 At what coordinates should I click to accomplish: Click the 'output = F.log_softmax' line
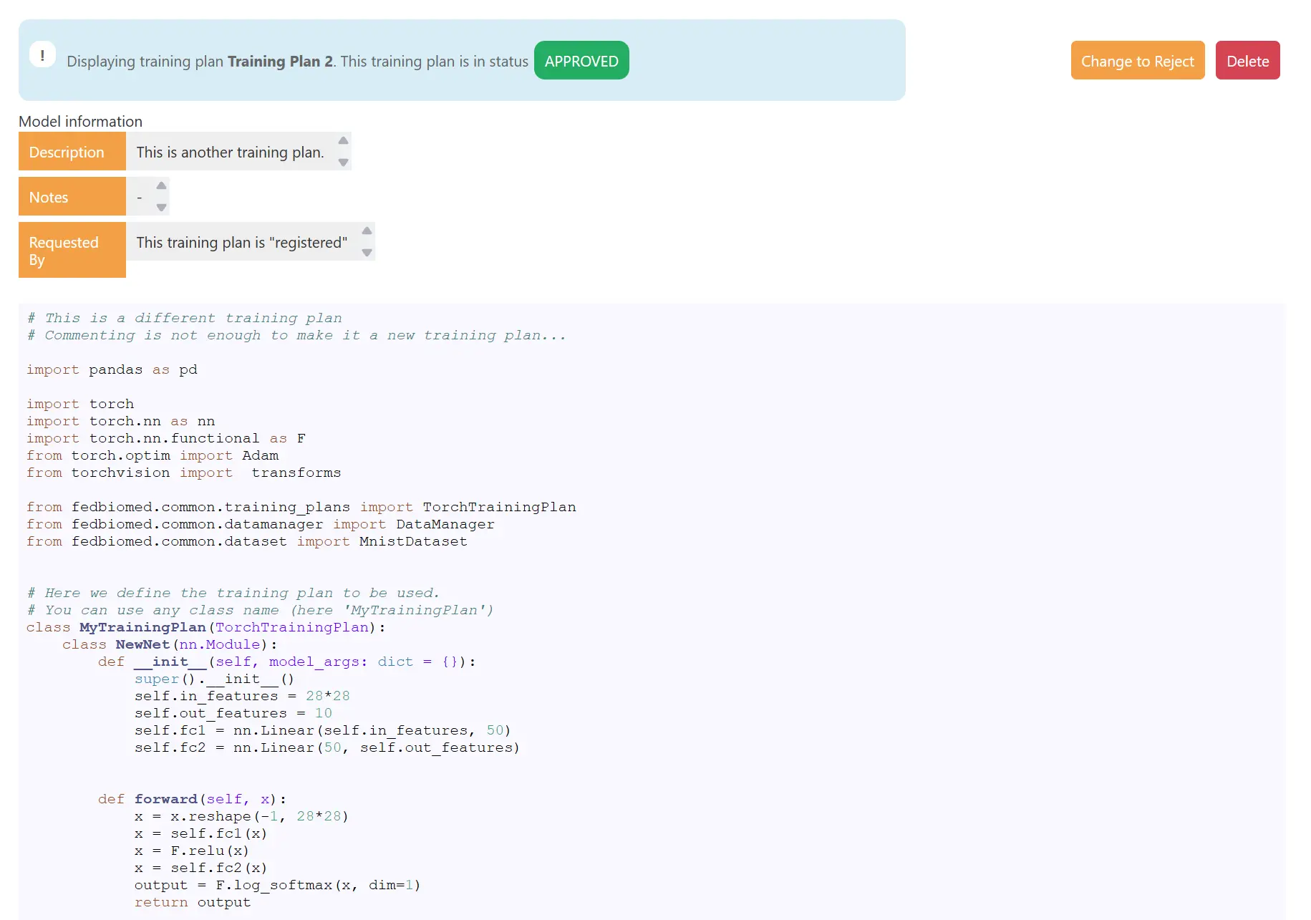pos(278,885)
